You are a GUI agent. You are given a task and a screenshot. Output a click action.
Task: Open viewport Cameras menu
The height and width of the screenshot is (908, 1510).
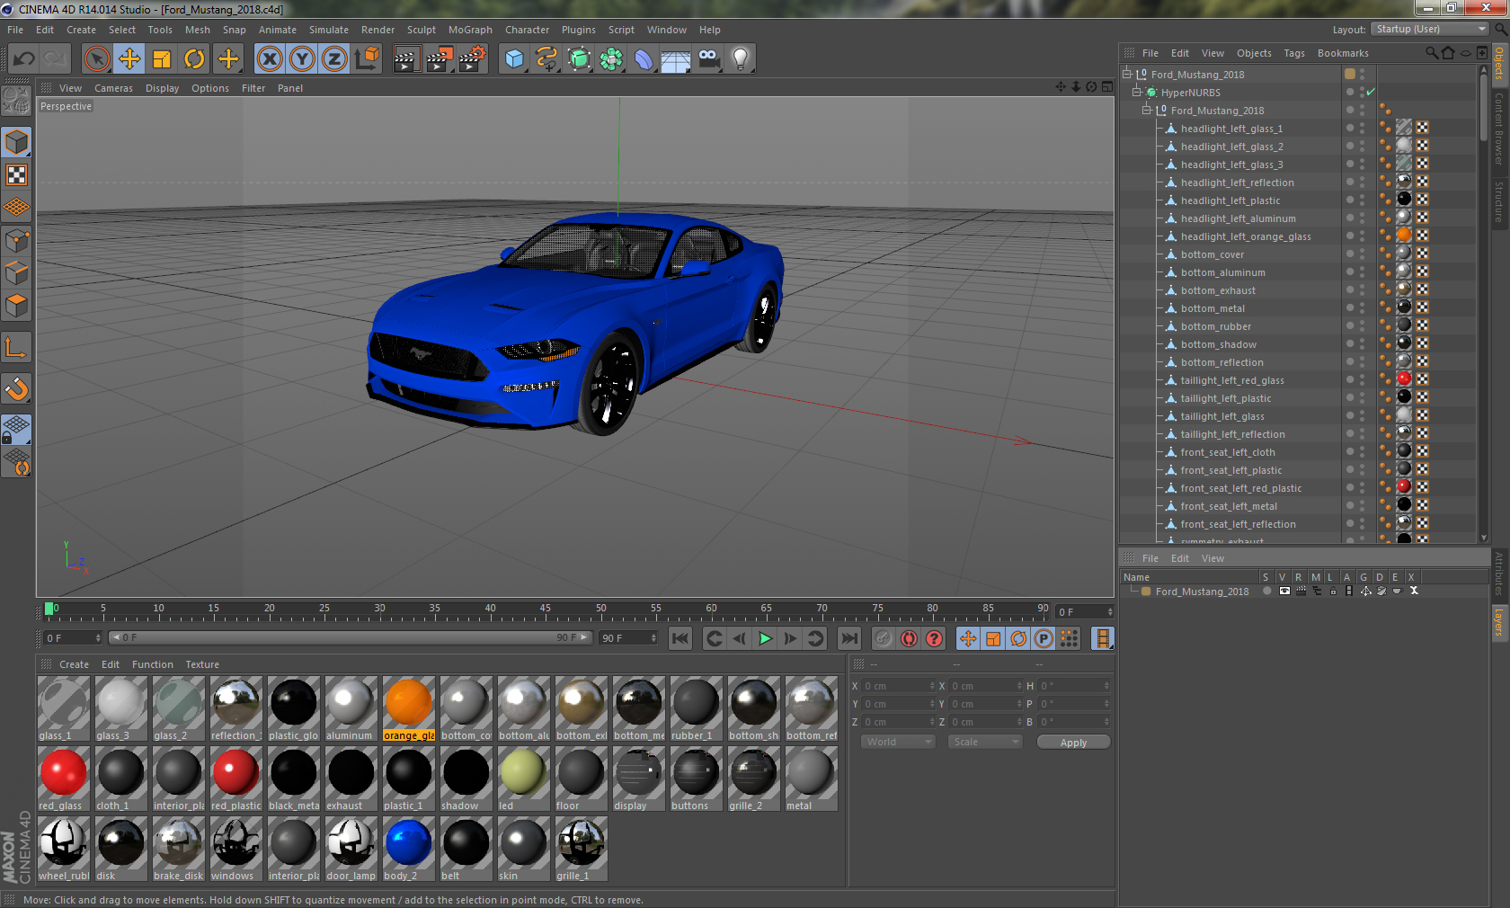click(113, 88)
